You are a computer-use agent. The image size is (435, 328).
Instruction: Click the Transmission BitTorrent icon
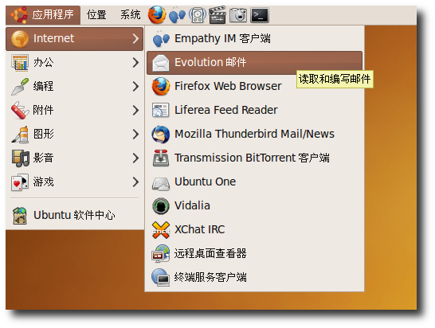tap(161, 158)
